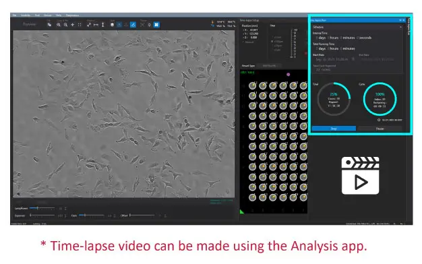Open the Start Date calendar picker
The width and height of the screenshot is (422, 264).
pyautogui.click(x=353, y=59)
